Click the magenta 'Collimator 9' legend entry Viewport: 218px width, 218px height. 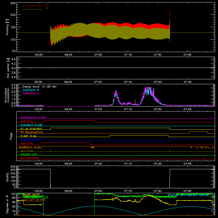click(31, 93)
